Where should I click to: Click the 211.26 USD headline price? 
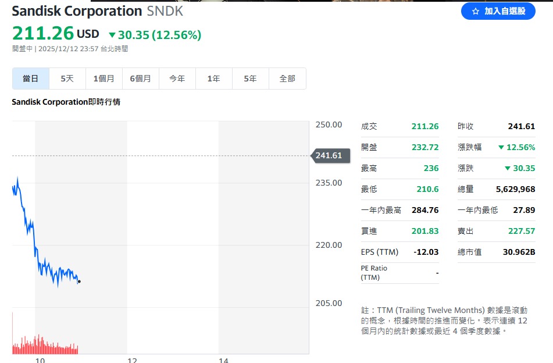tap(56, 34)
